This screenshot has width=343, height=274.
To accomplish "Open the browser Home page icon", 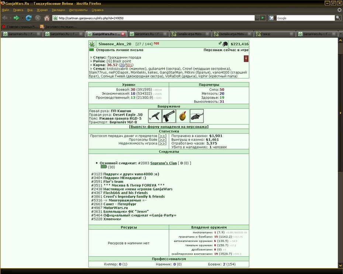I will coord(46,18).
